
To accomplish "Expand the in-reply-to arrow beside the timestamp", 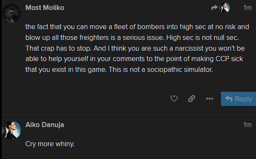I will [x=214, y=7].
